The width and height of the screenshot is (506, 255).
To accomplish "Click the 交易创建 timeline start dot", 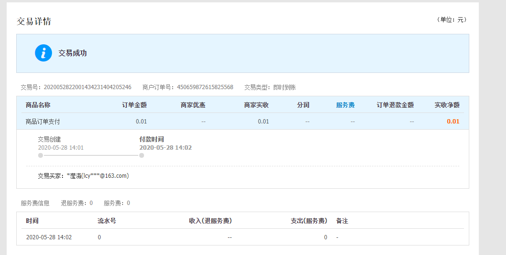I will pos(41,155).
